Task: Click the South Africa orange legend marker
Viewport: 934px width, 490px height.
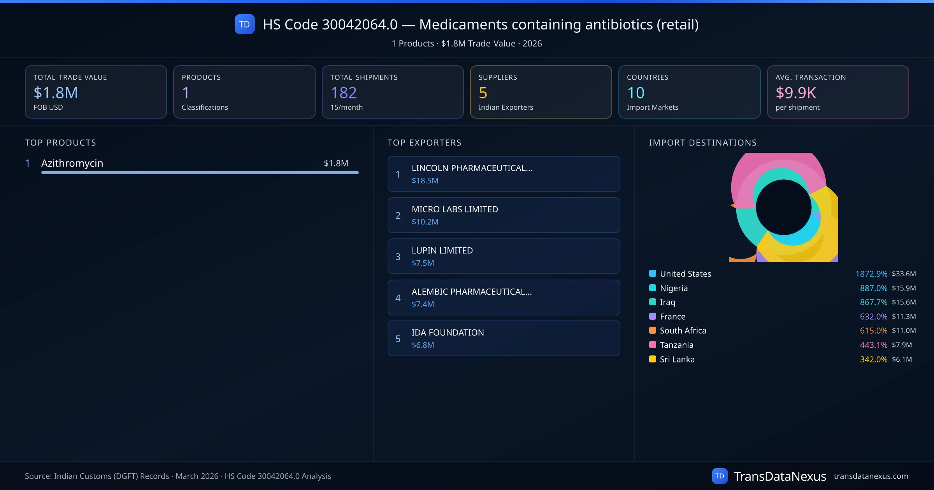Action: coord(653,331)
